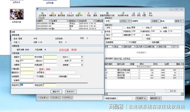Viewport: 190px width, 112px height.
Task: Focus the 现金 field showing 810
Action: 27,61
